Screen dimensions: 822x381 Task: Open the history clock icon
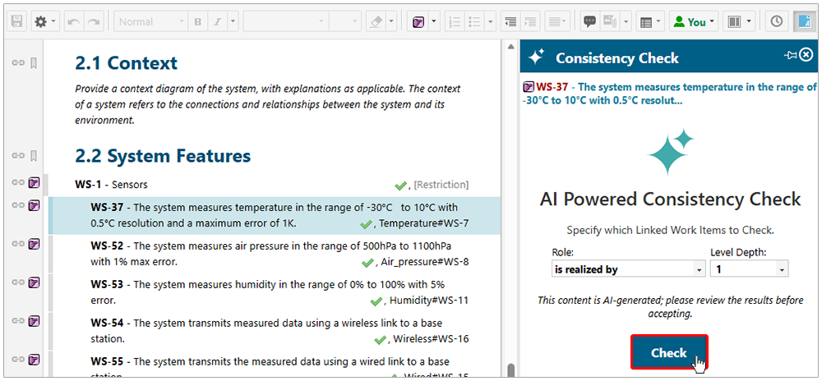point(775,22)
